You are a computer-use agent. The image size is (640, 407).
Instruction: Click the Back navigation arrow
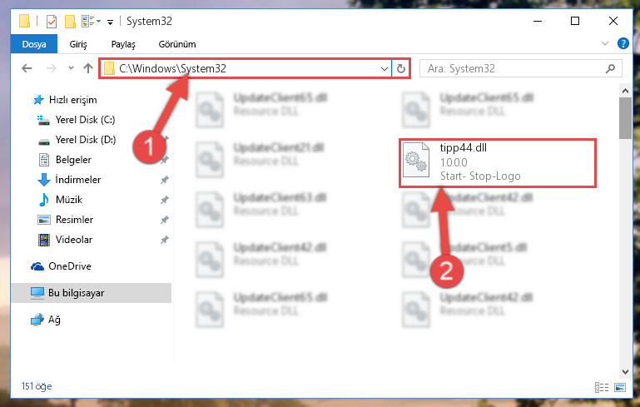pos(27,68)
